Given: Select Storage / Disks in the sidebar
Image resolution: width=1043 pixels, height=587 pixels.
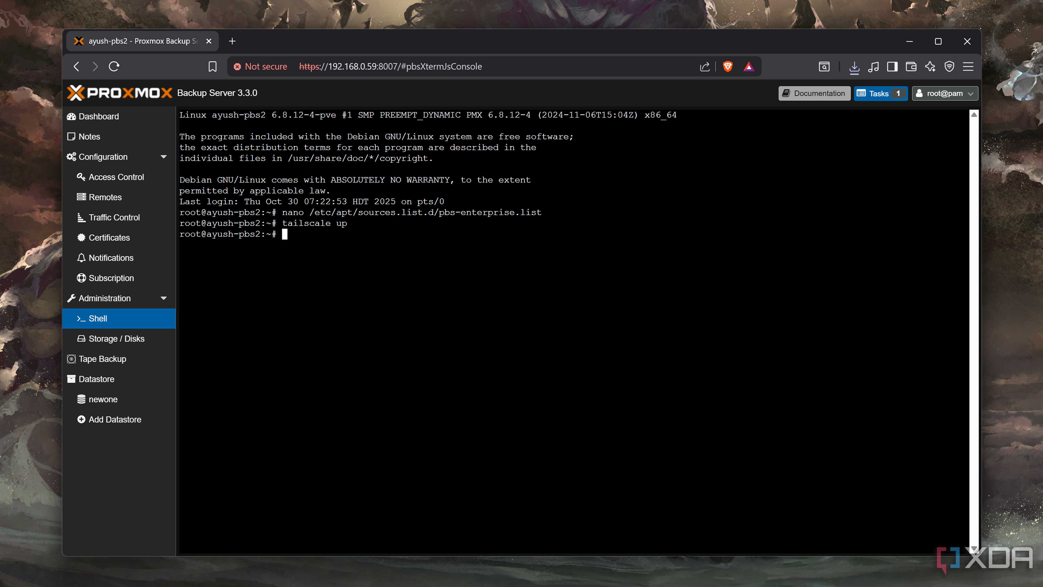Looking at the screenshot, I should tap(119, 339).
